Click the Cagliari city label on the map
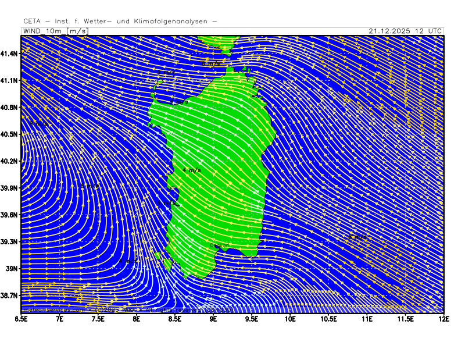This screenshot has height=349, width=465. 221,247
